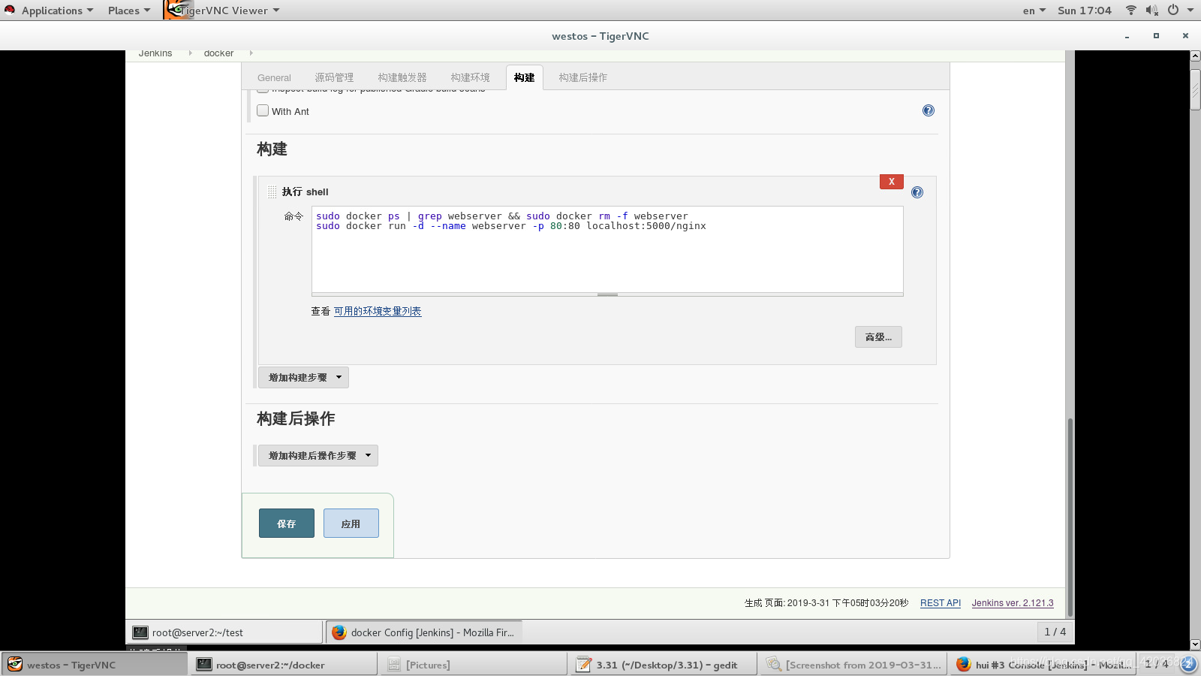Open the available environment variables list link

pyautogui.click(x=378, y=311)
